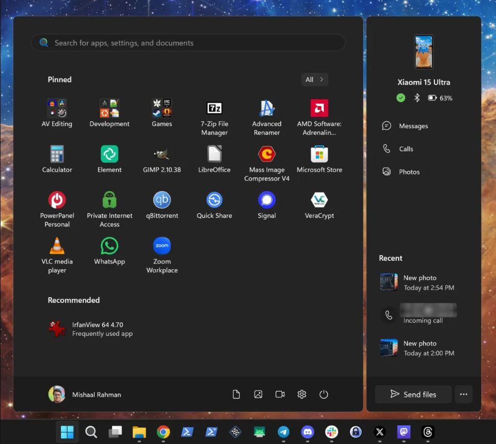The image size is (496, 444).
Task: Open more options ellipsis button
Action: [x=463, y=394]
